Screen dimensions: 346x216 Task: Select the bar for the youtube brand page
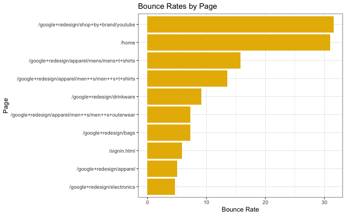click(240, 24)
